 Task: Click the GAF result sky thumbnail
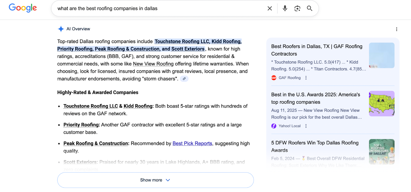(x=382, y=55)
